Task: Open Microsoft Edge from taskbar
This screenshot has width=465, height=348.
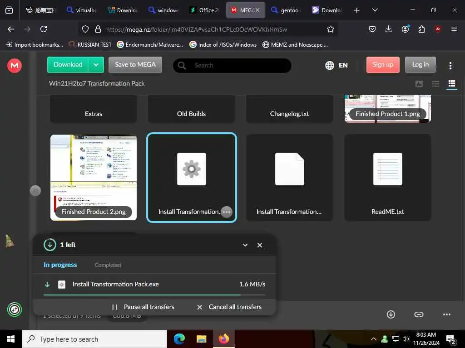Action: pyautogui.click(x=179, y=339)
